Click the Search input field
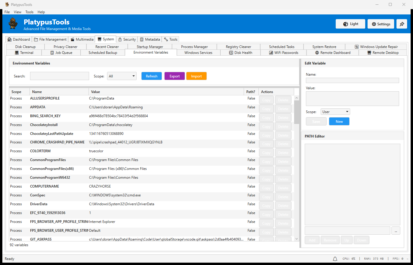Screen dimensions: 413x265 point(59,76)
